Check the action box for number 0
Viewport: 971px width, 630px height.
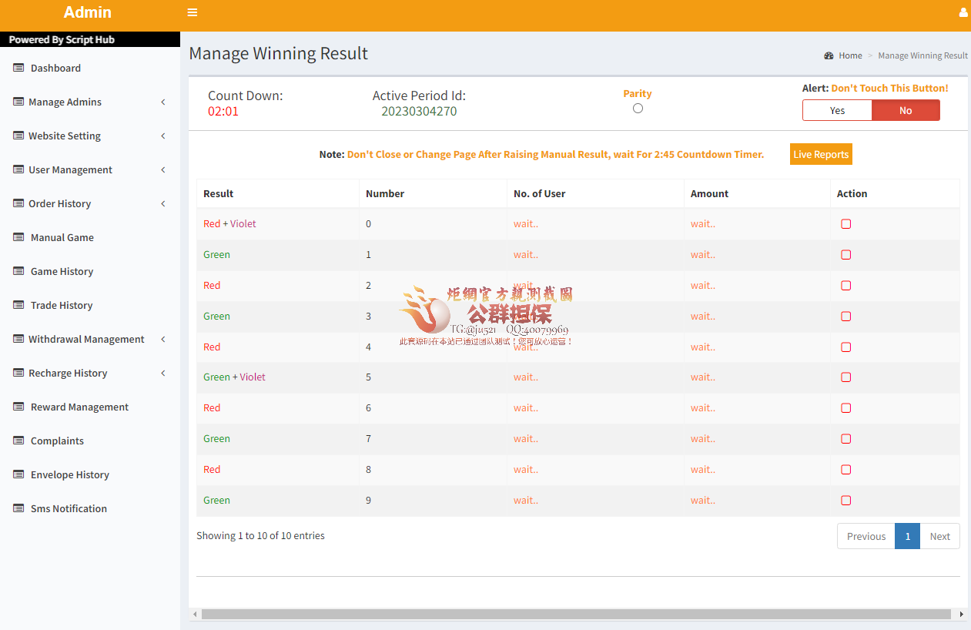846,224
